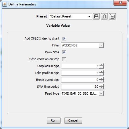The image size is (129, 129).
Task: Click the Break event pips field
Action: (x=80, y=80)
